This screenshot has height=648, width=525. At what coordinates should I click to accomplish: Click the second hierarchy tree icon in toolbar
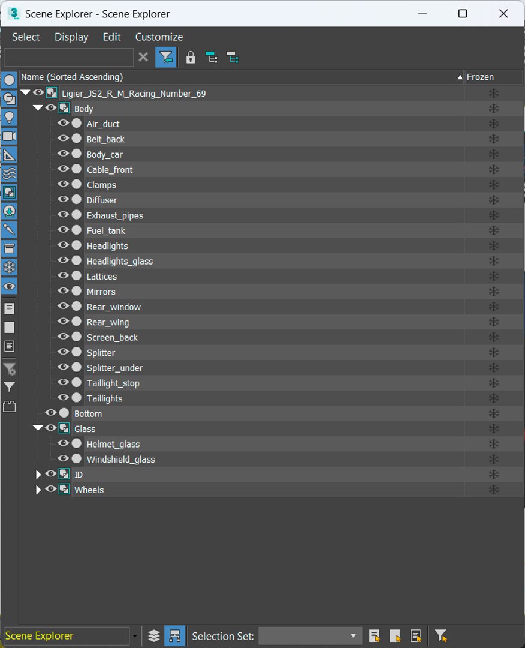point(233,58)
